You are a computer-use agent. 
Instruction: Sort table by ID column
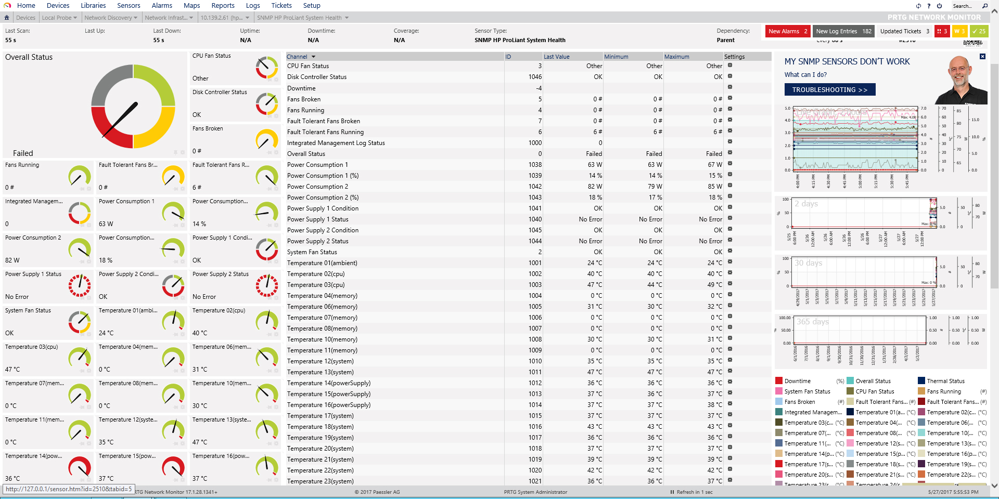(508, 57)
